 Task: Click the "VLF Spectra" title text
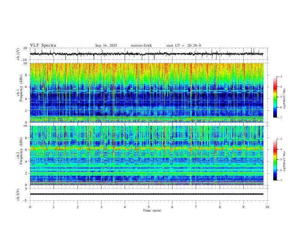click(43, 45)
